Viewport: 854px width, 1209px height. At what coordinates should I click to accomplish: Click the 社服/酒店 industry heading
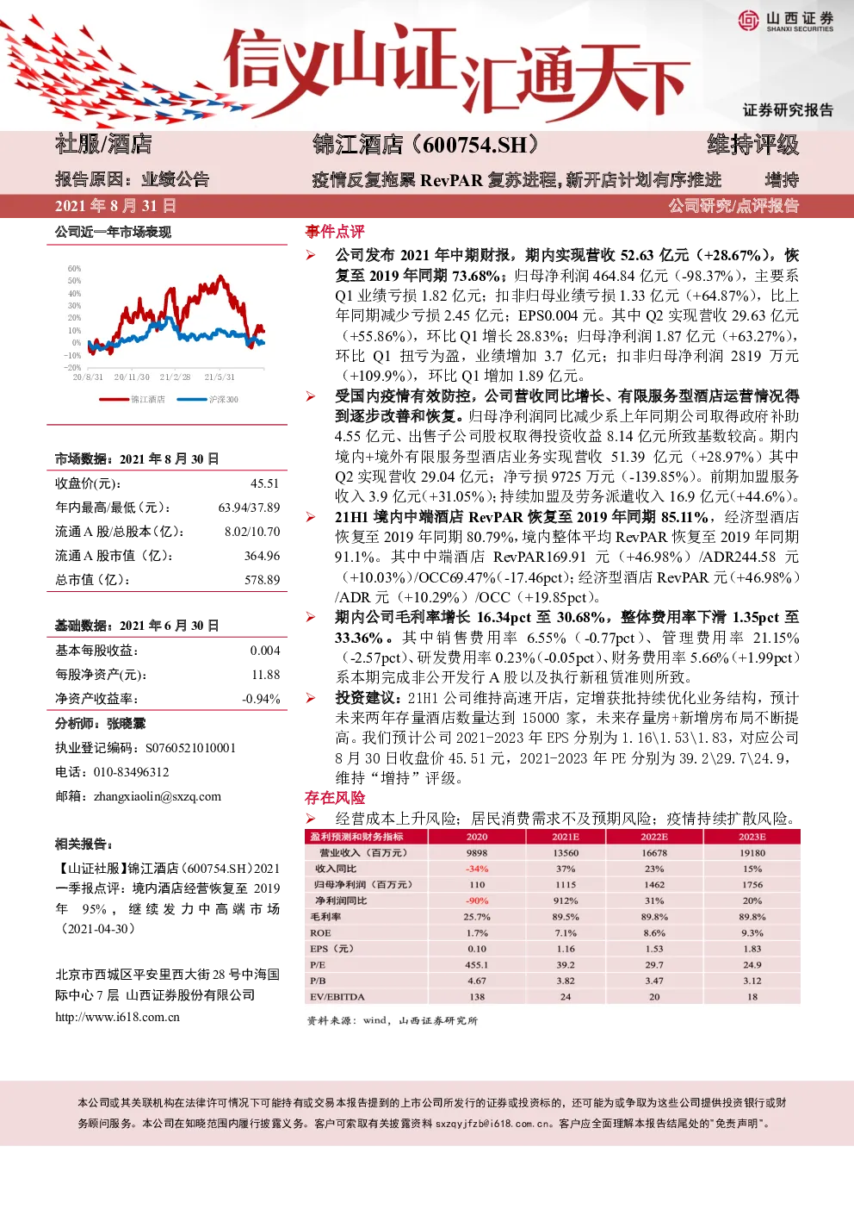(x=103, y=144)
